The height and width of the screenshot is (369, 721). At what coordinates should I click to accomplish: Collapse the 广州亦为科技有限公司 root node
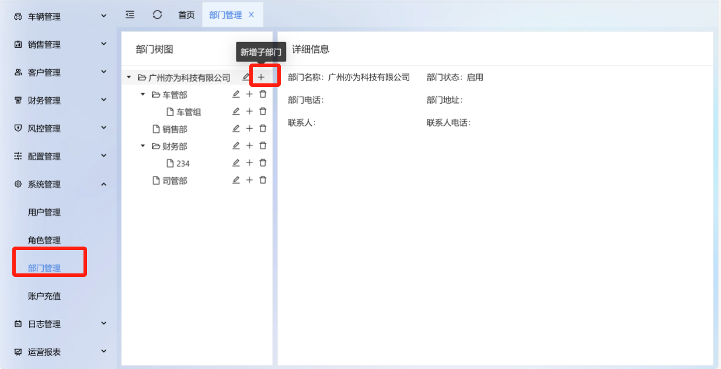coord(129,77)
